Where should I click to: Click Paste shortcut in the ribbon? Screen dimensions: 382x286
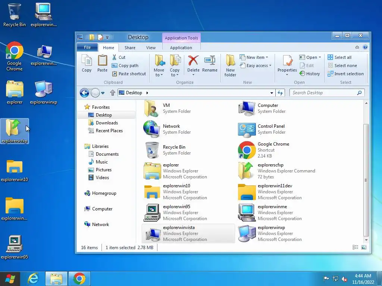pos(129,74)
